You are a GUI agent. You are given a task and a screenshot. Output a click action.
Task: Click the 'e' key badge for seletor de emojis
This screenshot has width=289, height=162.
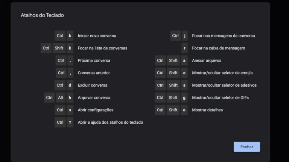184,73
